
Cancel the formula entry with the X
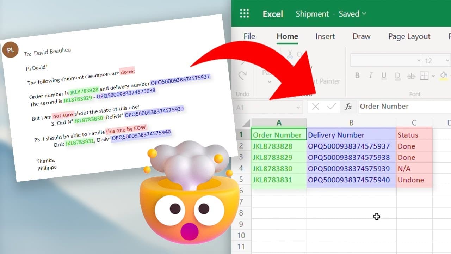(315, 107)
